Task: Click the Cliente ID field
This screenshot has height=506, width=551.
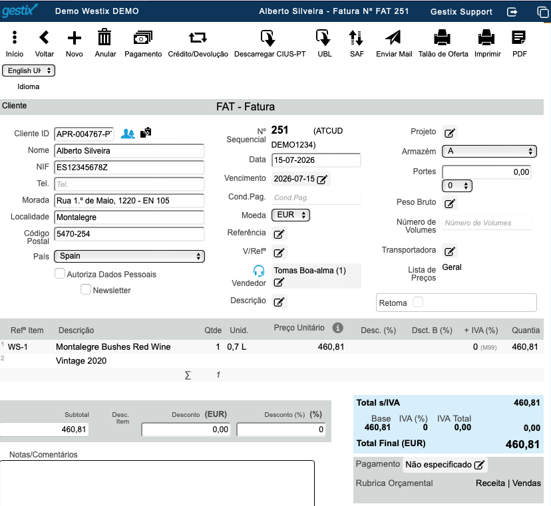Action: click(x=84, y=134)
